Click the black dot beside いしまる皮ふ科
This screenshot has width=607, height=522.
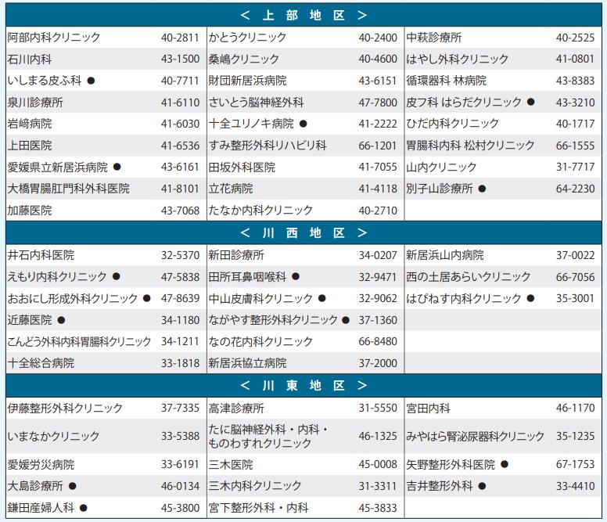[91, 81]
